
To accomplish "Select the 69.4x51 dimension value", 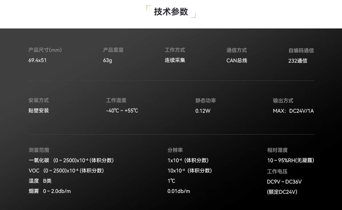I will click(x=37, y=60).
